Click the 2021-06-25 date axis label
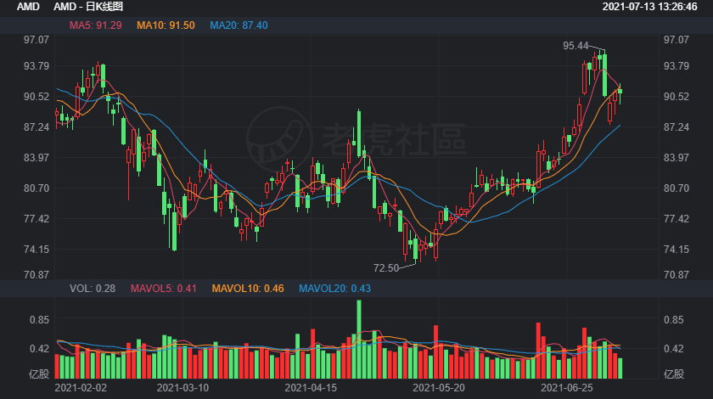 click(x=567, y=388)
